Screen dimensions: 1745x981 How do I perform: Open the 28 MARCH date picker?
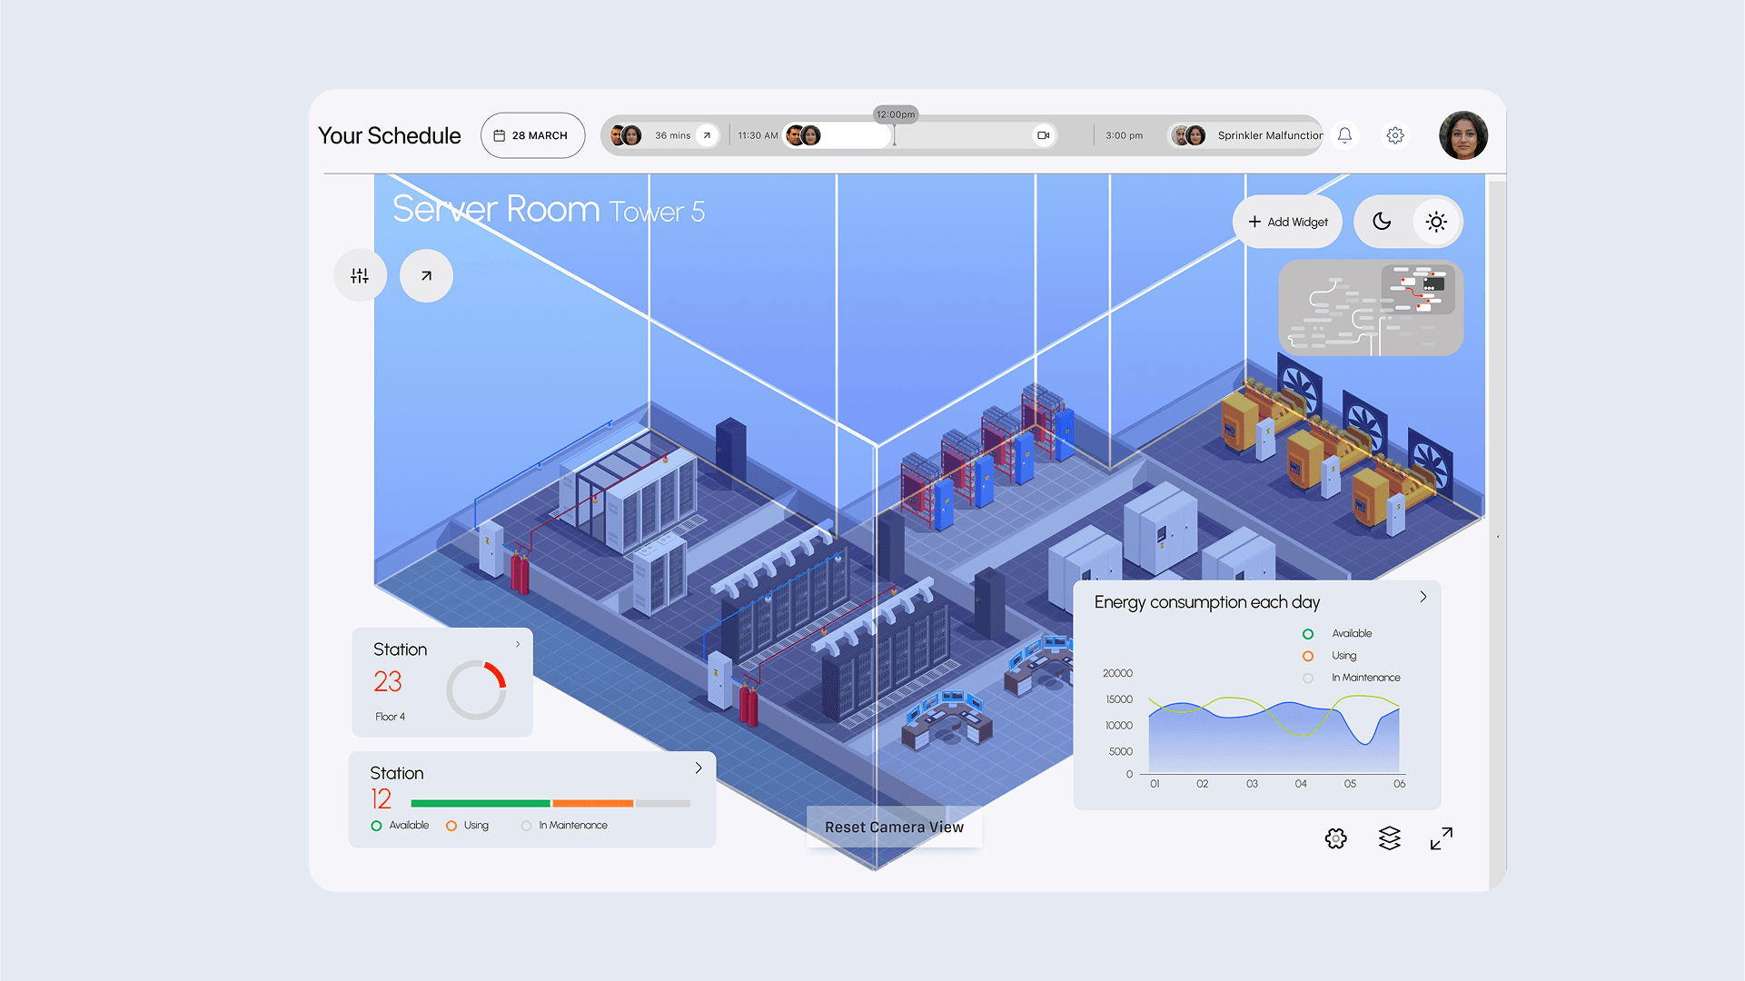[x=532, y=135]
